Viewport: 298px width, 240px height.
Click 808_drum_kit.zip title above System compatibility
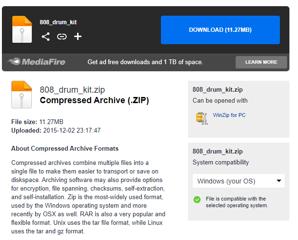pos(218,151)
